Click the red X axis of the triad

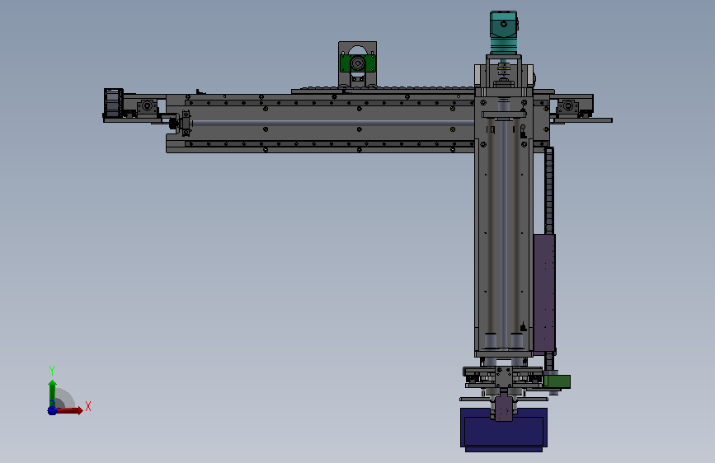point(68,410)
